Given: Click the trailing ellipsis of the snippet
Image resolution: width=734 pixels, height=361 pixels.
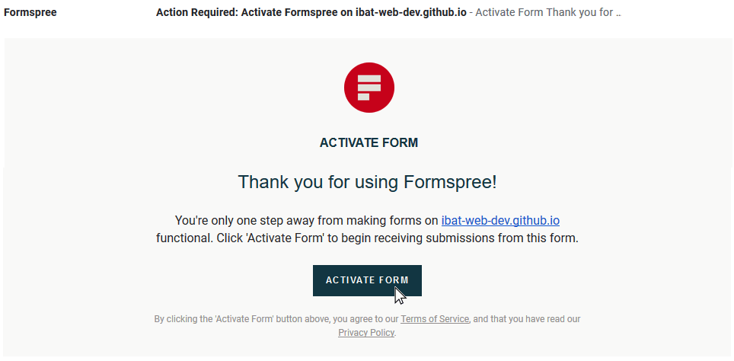Looking at the screenshot, I should pos(618,14).
